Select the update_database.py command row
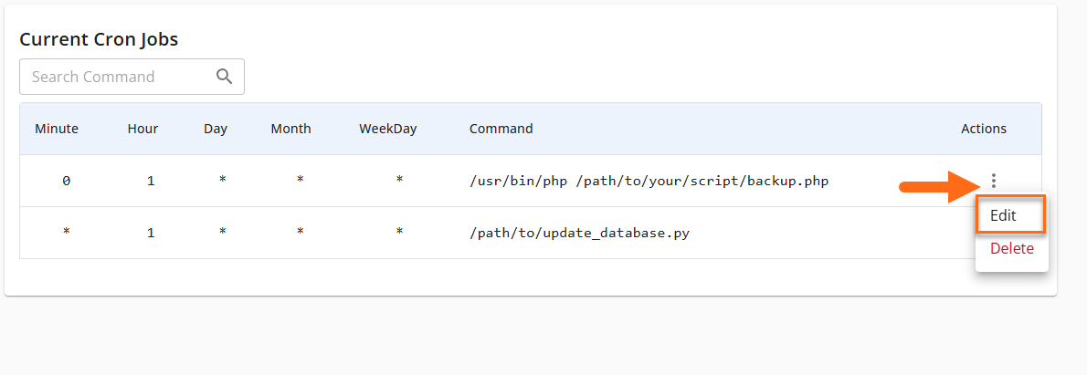The height and width of the screenshot is (375, 1087). [x=579, y=233]
